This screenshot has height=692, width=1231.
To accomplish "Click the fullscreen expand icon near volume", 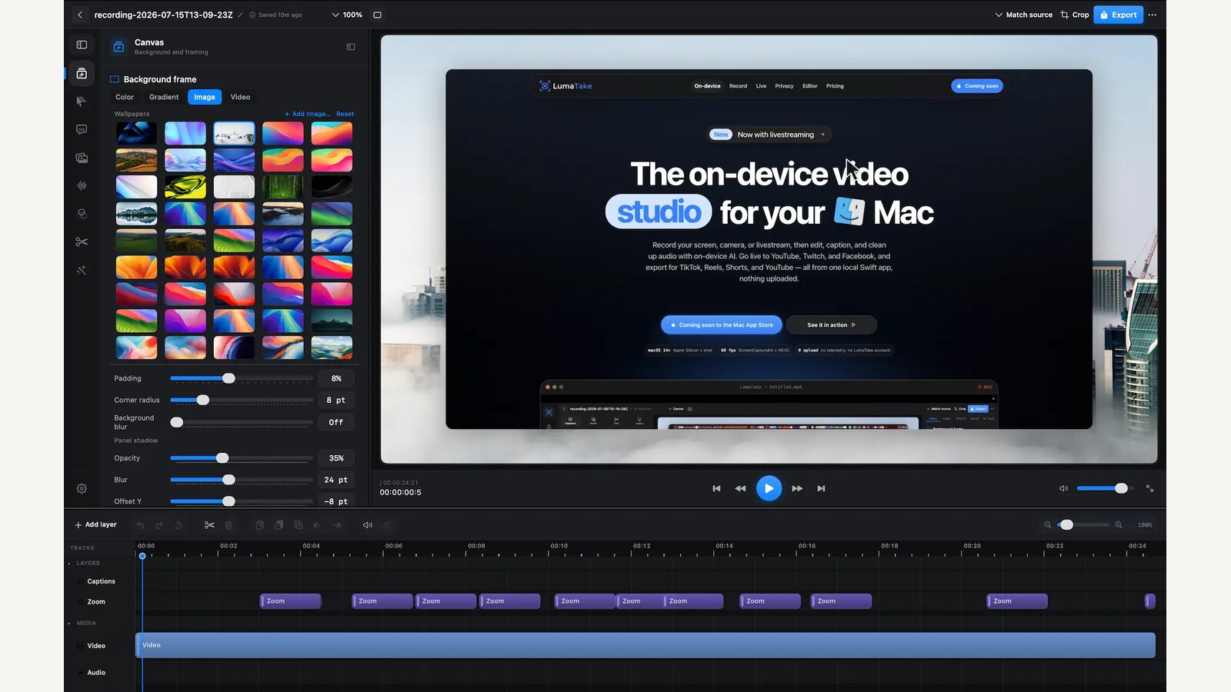I will pos(1149,488).
